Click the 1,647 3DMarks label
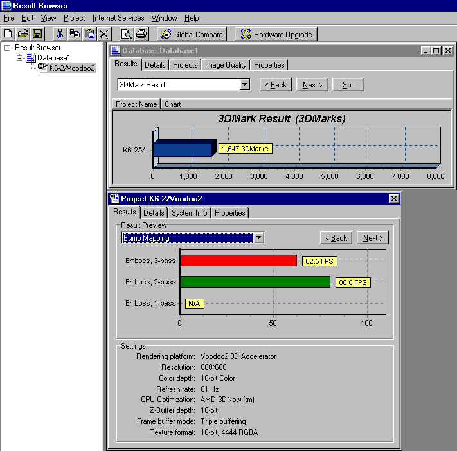This screenshot has height=451, width=457. pos(245,149)
